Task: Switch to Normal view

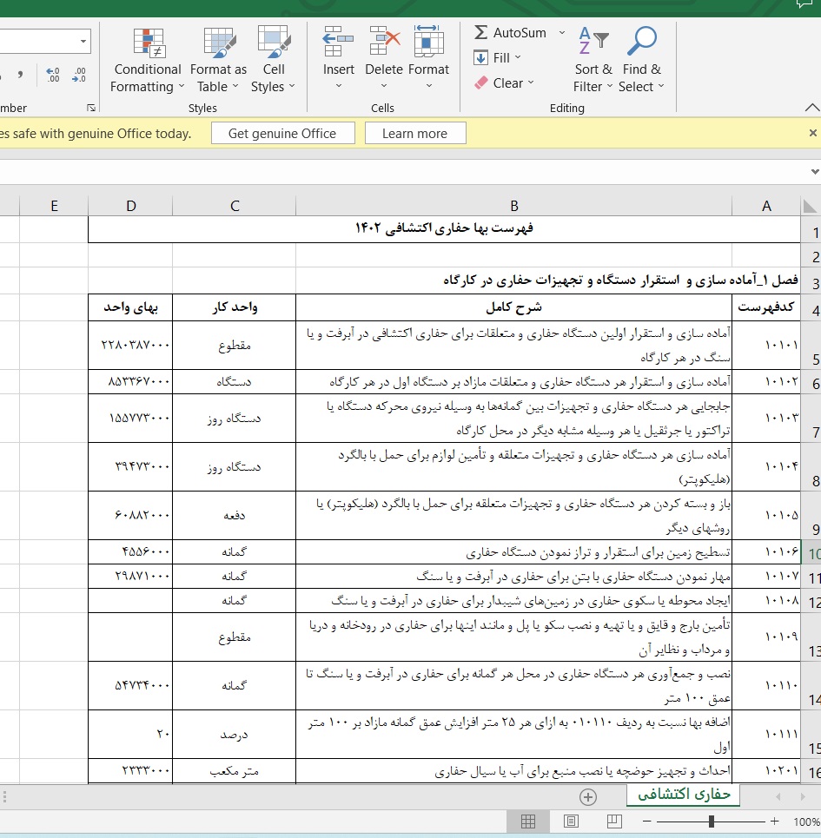Action: (x=528, y=822)
